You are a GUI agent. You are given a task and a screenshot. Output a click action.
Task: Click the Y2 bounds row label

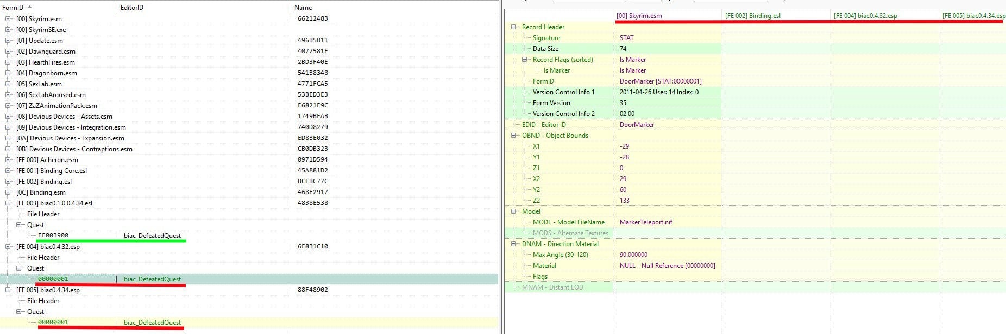click(536, 189)
